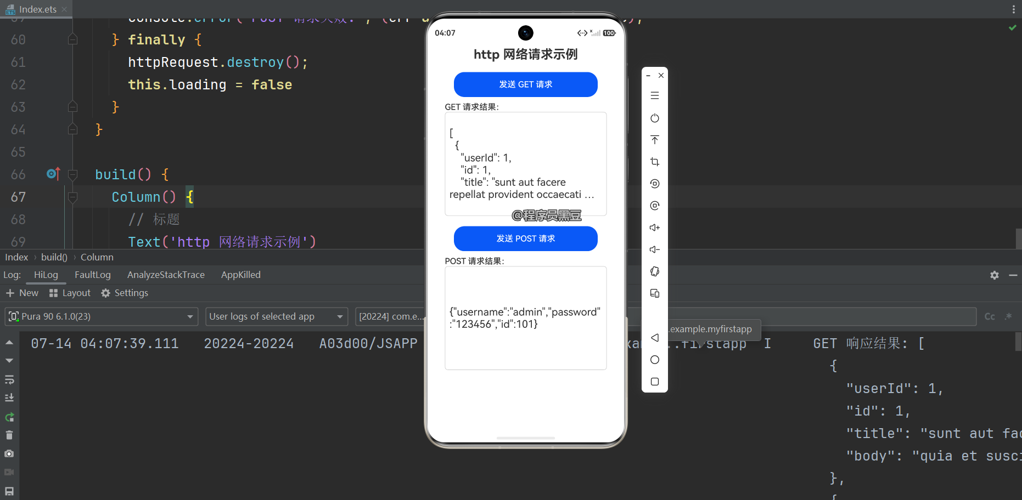
Task: Click the green restart log icon
Action: coord(9,417)
